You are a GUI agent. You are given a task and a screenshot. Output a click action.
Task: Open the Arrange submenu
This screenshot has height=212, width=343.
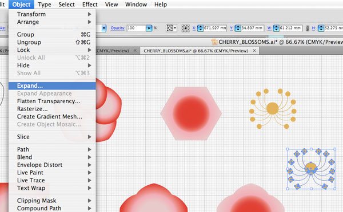click(52, 22)
